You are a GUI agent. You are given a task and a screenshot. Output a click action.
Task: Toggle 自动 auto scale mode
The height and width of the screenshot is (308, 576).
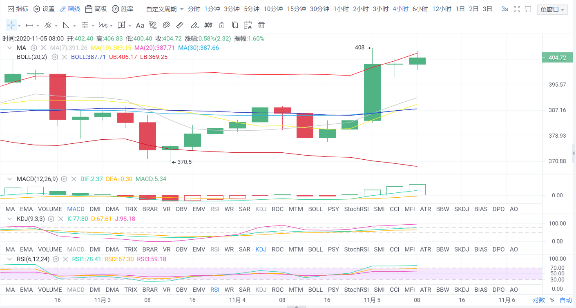(x=566, y=300)
